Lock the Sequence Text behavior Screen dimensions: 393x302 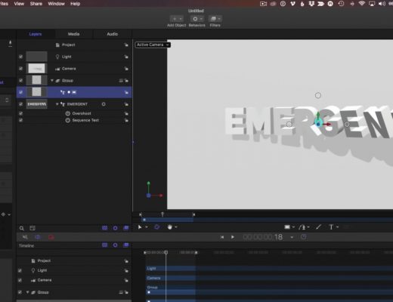pos(126,120)
